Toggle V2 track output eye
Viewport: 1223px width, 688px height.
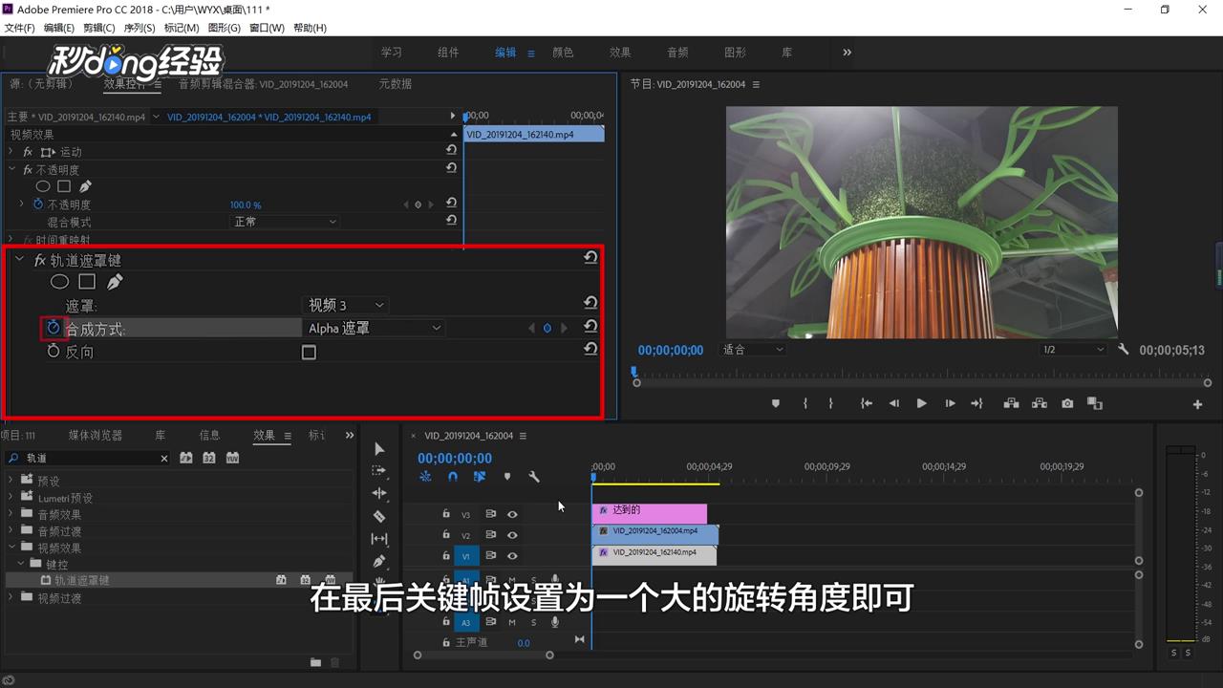tap(512, 535)
